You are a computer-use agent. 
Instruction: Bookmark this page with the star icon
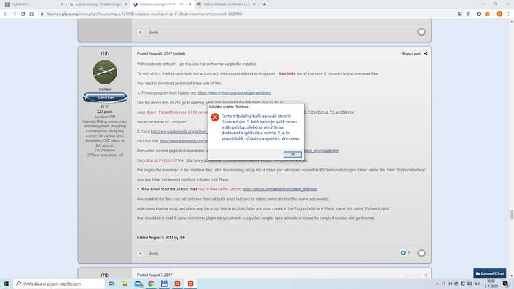click(468, 14)
